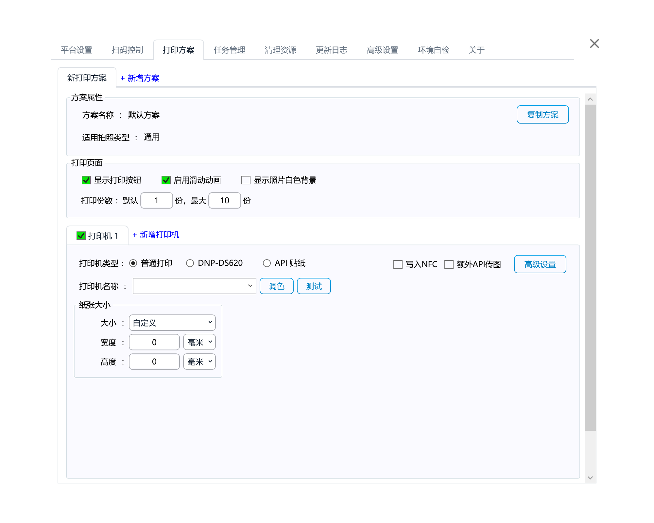Edit the maximum print copies field

pos(225,200)
